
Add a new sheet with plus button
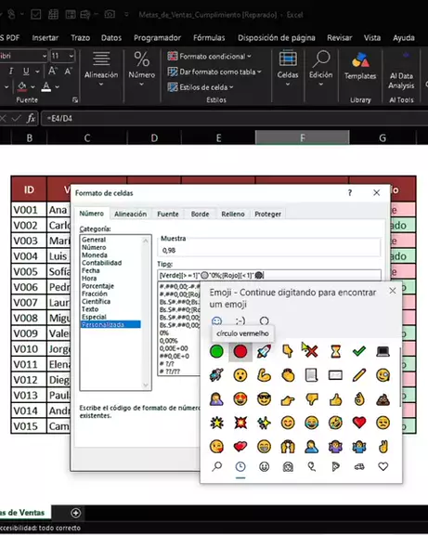coord(76,513)
